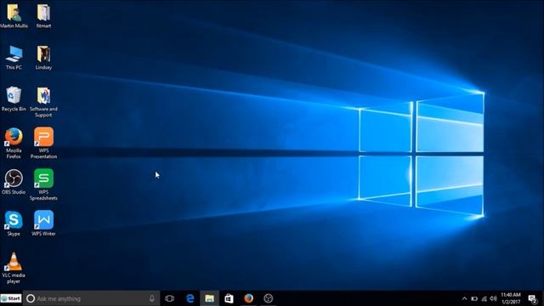Click the battery status tray icon

click(474, 298)
